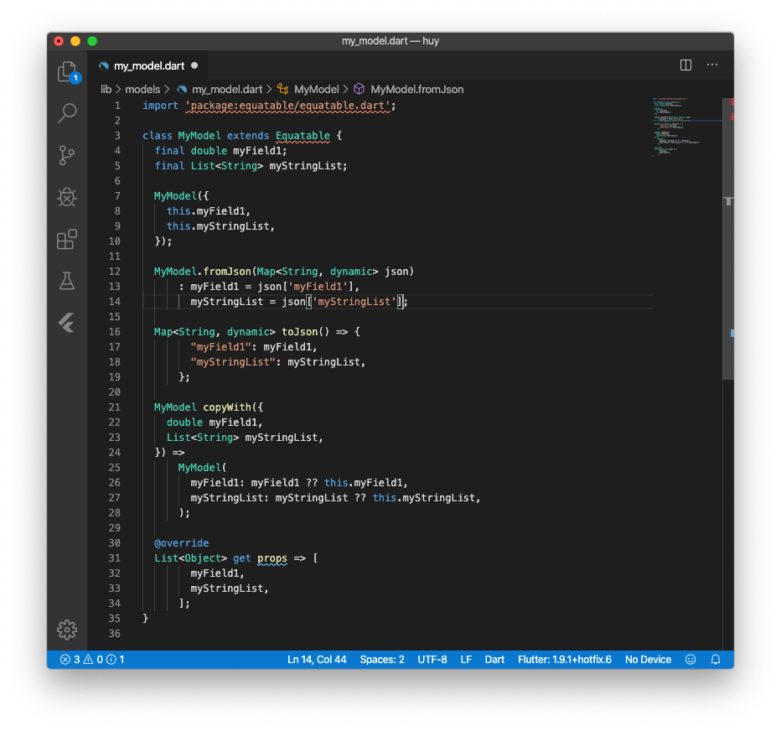Open the MyModel breadcrumb dropdown
The height and width of the screenshot is (731, 781).
[x=317, y=89]
